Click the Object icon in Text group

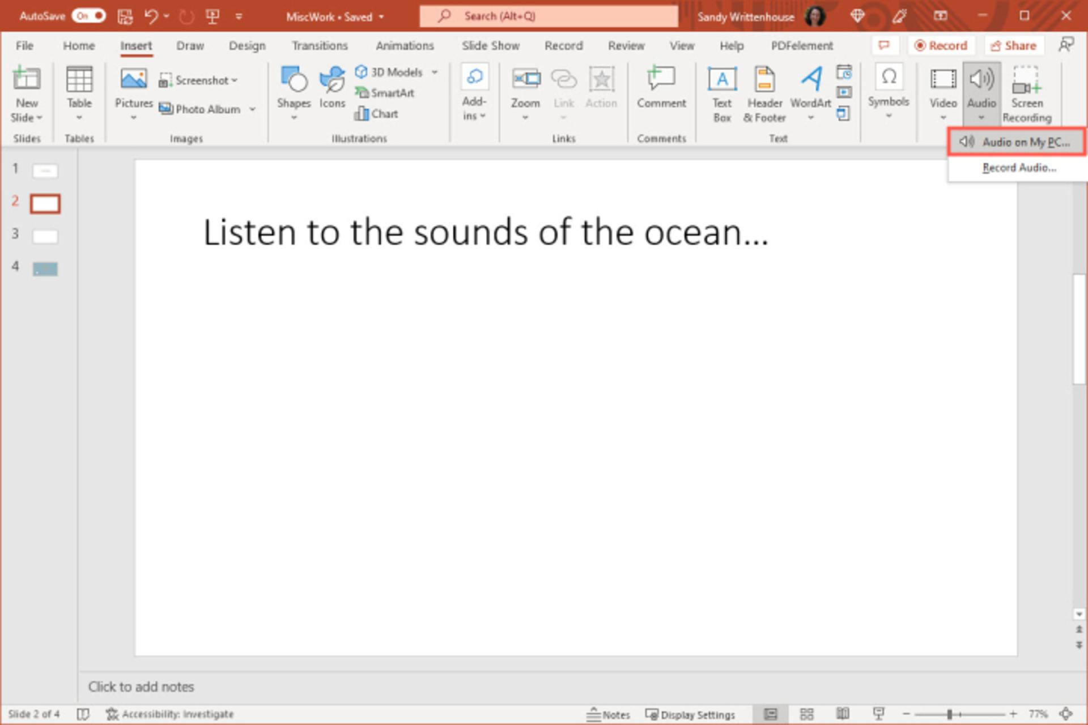pos(844,113)
